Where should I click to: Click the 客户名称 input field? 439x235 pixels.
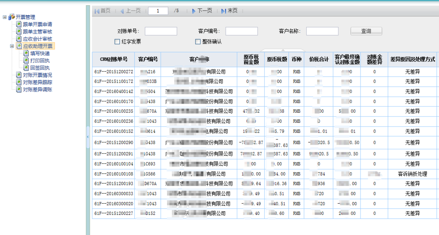point(322,31)
